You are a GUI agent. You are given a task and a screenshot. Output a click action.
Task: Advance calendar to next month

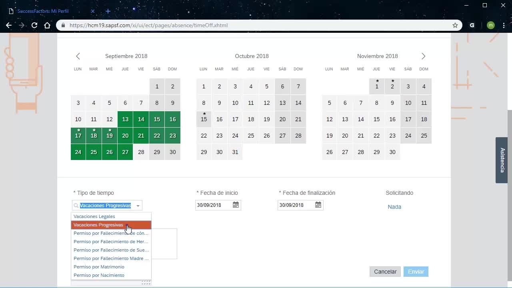click(x=423, y=56)
